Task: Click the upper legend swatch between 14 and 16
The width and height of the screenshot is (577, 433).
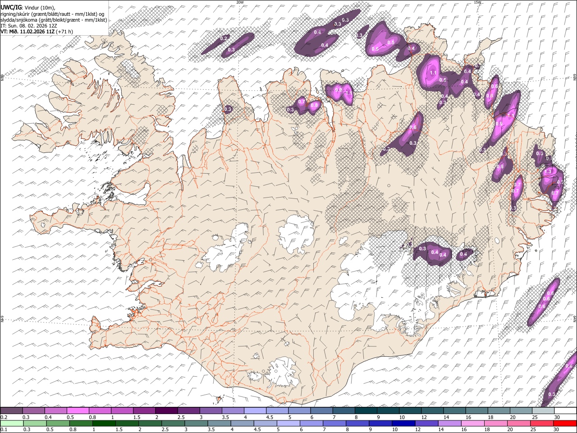Action: 455,410
